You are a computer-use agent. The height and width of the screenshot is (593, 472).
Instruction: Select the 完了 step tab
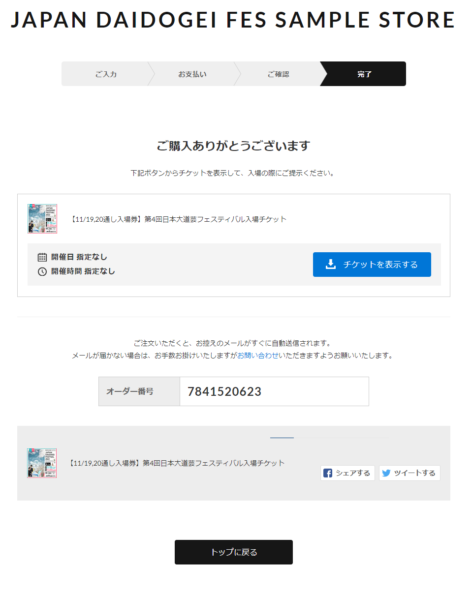(x=364, y=74)
